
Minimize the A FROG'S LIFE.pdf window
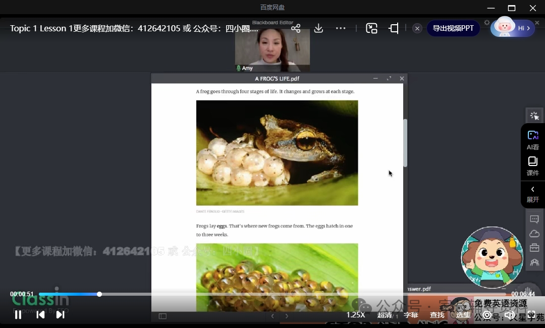click(x=375, y=79)
